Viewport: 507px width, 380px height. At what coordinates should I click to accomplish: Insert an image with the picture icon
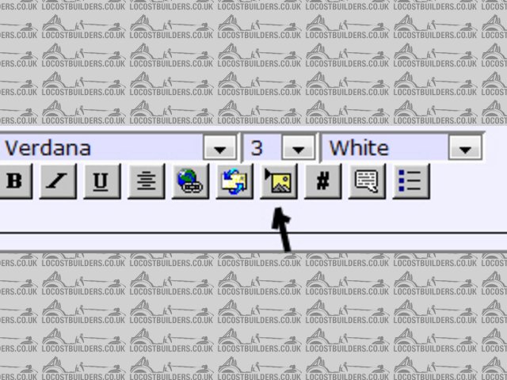[x=278, y=181]
